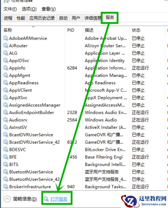168x208 pixels.
Task: Go to the 用户 tab
Action: click(x=76, y=18)
